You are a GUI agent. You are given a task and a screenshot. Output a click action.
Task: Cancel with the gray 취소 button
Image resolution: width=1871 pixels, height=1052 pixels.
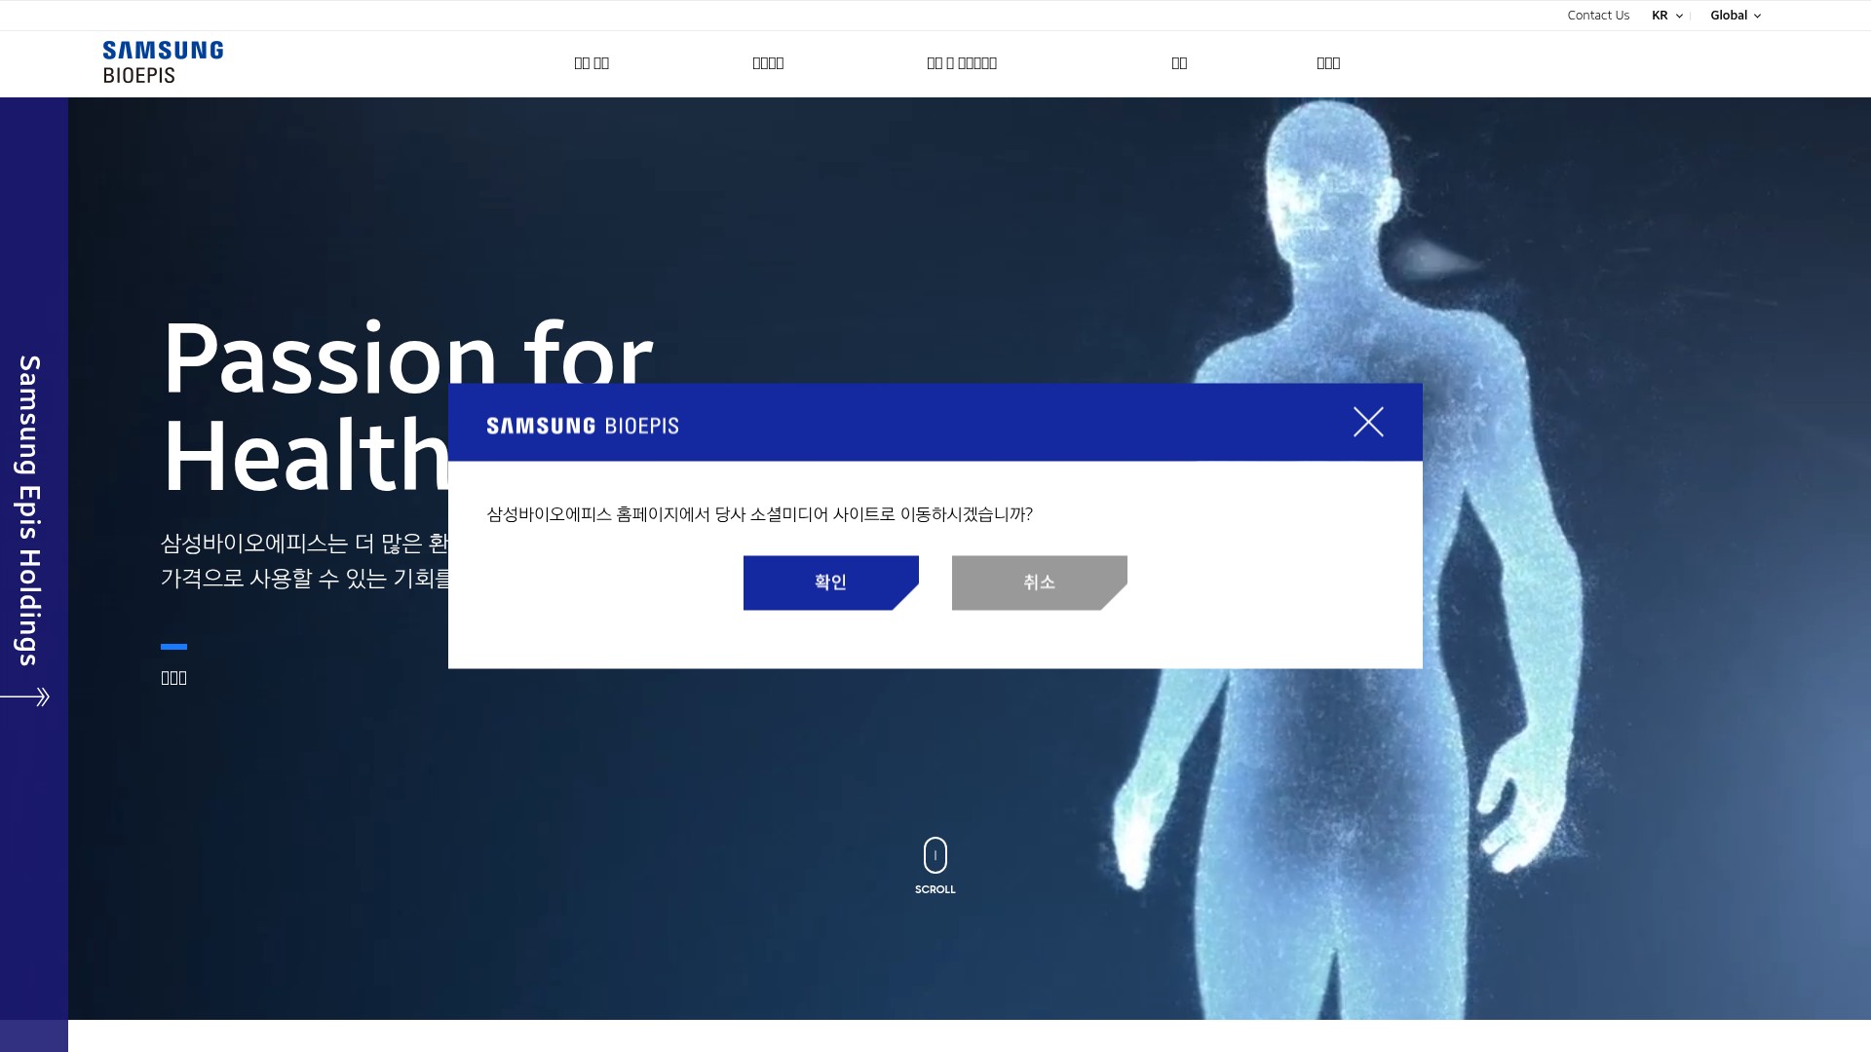[x=1039, y=582]
